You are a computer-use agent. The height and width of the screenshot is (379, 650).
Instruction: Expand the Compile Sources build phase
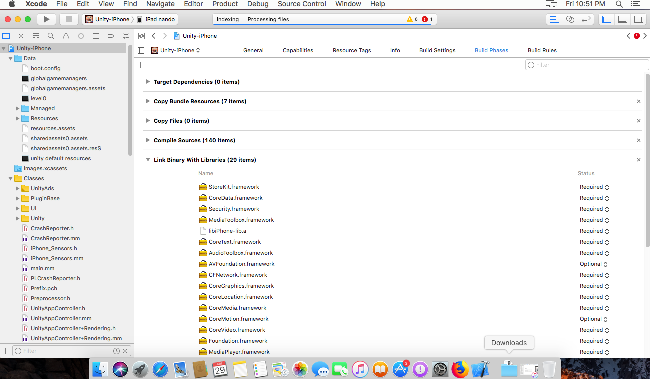point(147,140)
